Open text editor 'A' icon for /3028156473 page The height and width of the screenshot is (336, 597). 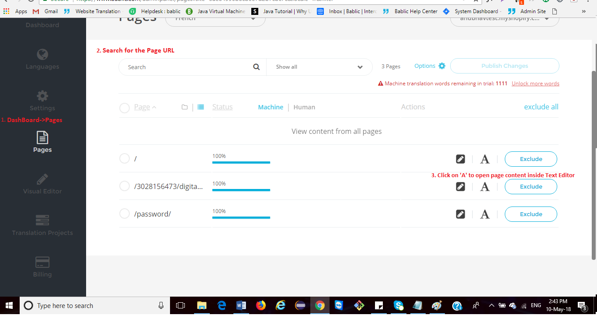485,187
